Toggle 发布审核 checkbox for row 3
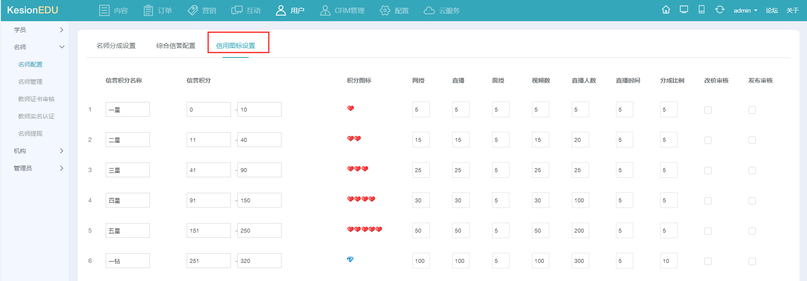Image resolution: width=807 pixels, height=281 pixels. click(x=752, y=170)
